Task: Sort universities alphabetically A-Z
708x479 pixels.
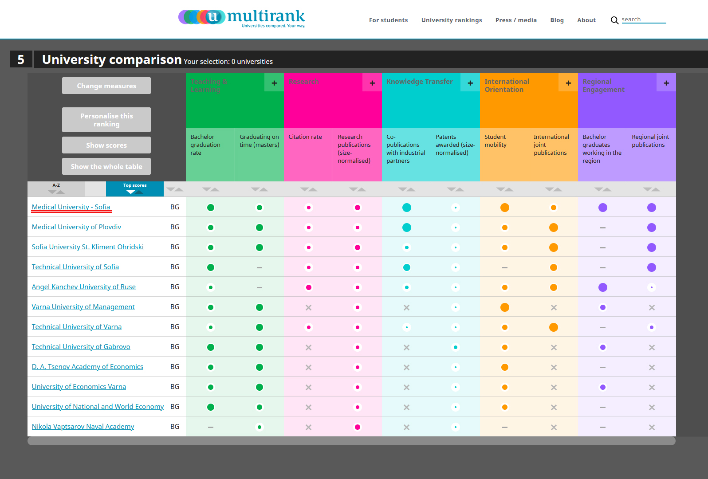Action: 56,189
